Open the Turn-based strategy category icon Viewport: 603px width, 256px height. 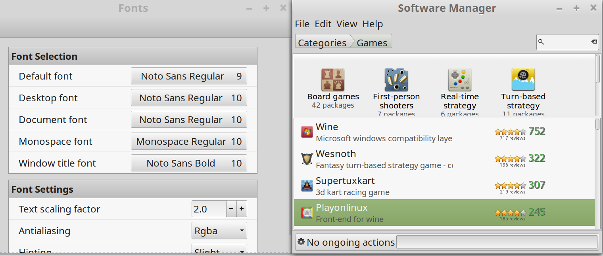(x=523, y=80)
